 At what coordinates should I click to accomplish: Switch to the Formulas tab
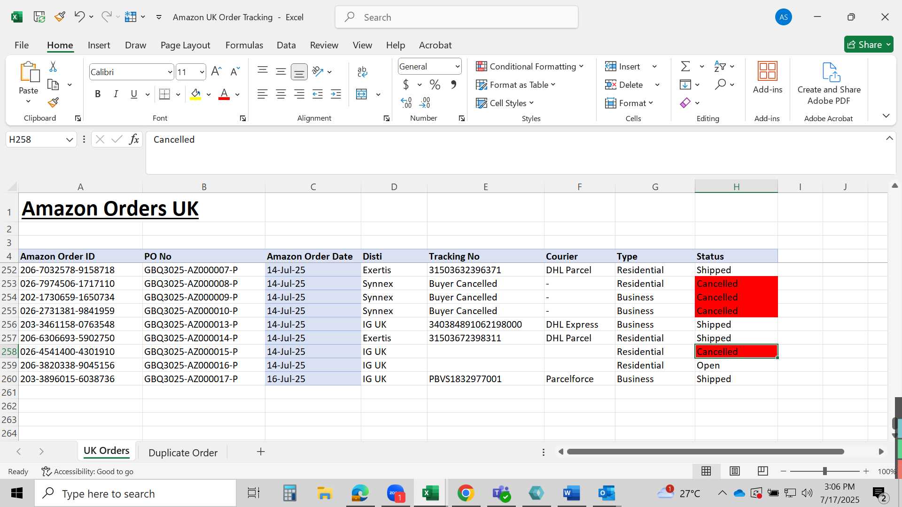coord(244,45)
